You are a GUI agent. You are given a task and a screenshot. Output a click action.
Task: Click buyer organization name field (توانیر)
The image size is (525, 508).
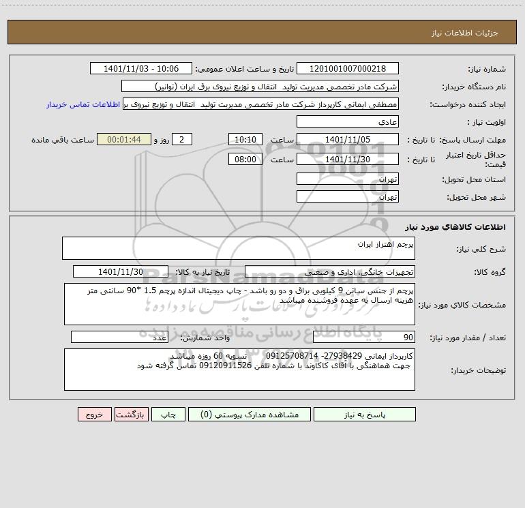coord(260,87)
